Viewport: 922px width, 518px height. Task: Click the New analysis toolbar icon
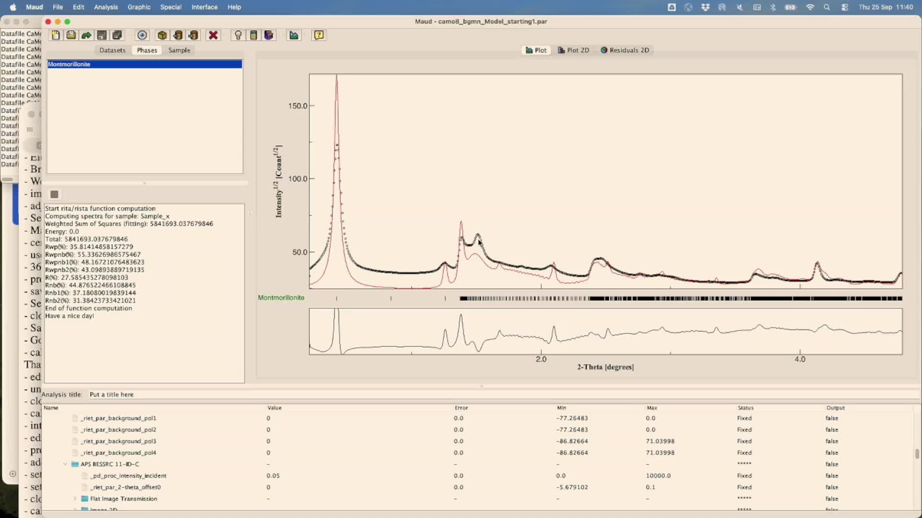[56, 35]
